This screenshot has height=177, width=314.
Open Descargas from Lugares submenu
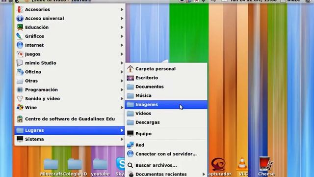point(166,122)
